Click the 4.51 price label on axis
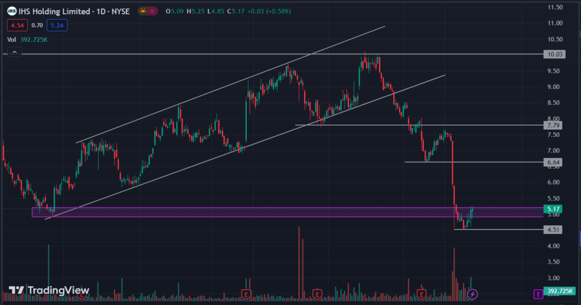This screenshot has width=581, height=305. click(x=553, y=230)
